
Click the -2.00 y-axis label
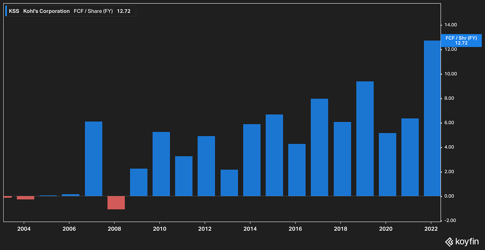tap(450, 221)
